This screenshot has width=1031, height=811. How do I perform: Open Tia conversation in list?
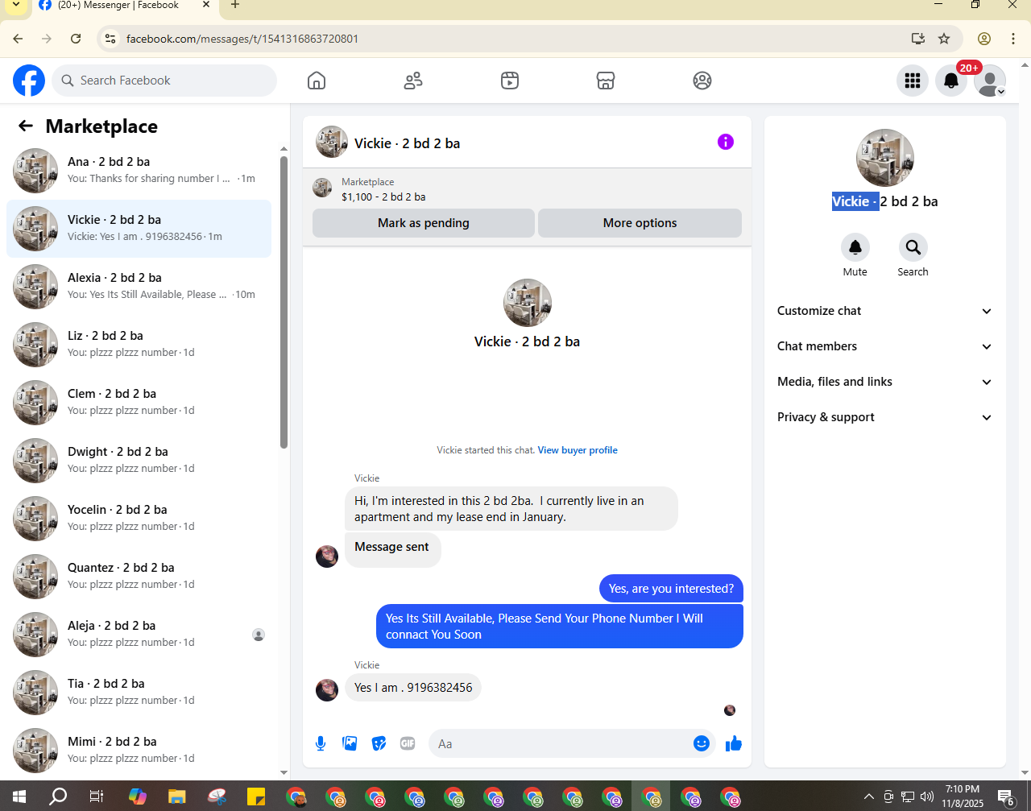tap(139, 693)
